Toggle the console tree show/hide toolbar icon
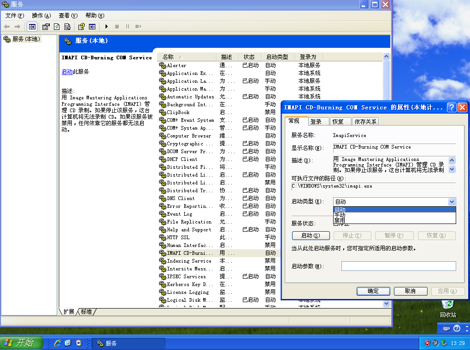Screen dimensions: 470x350 pyautogui.click(x=32, y=27)
